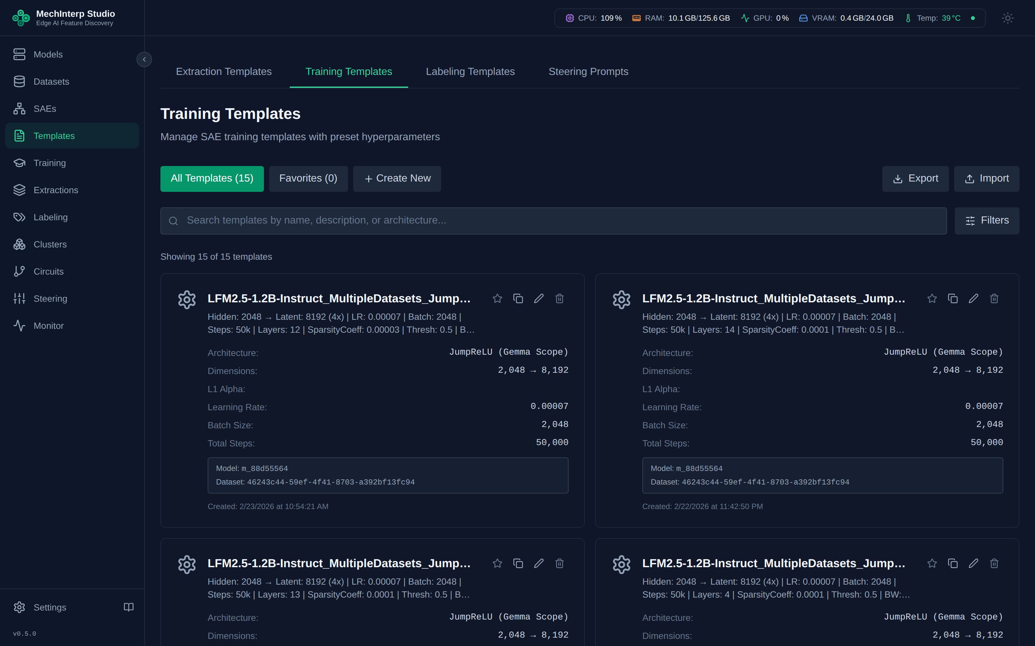
Task: Open the documentation book icon
Action: [x=129, y=607]
